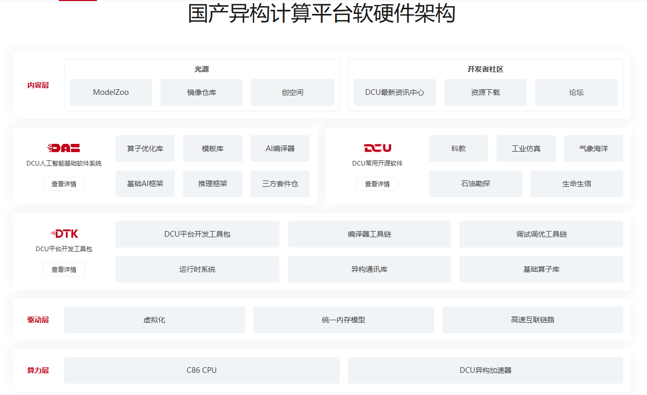Open the 三方套件仓 card

(x=280, y=184)
